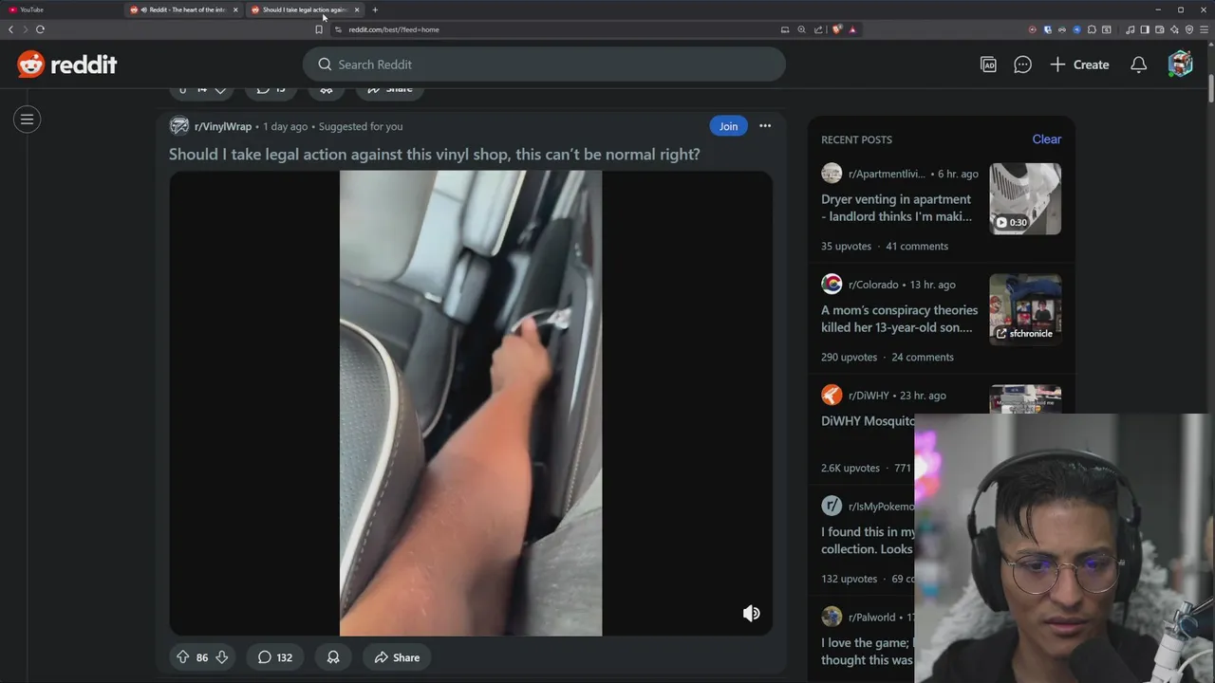1215x683 pixels.
Task: Click the Create post button
Action: pyautogui.click(x=1079, y=65)
